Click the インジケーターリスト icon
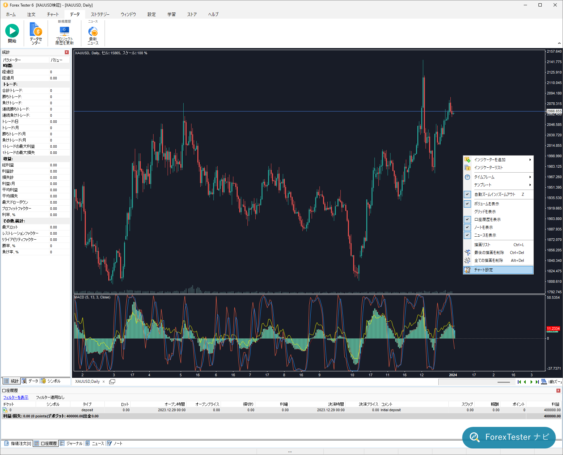Viewport: 563px width, 455px height. (467, 168)
